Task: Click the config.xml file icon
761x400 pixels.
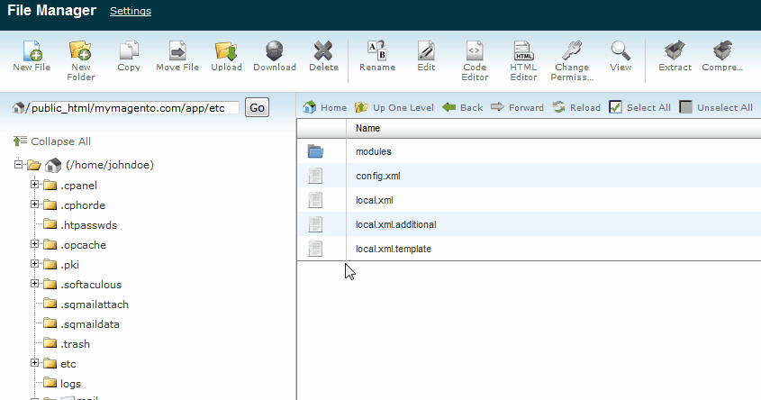Action: [x=315, y=176]
